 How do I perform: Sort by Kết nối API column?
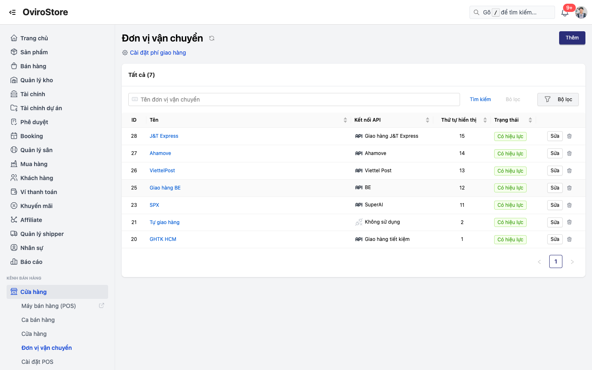pos(428,120)
